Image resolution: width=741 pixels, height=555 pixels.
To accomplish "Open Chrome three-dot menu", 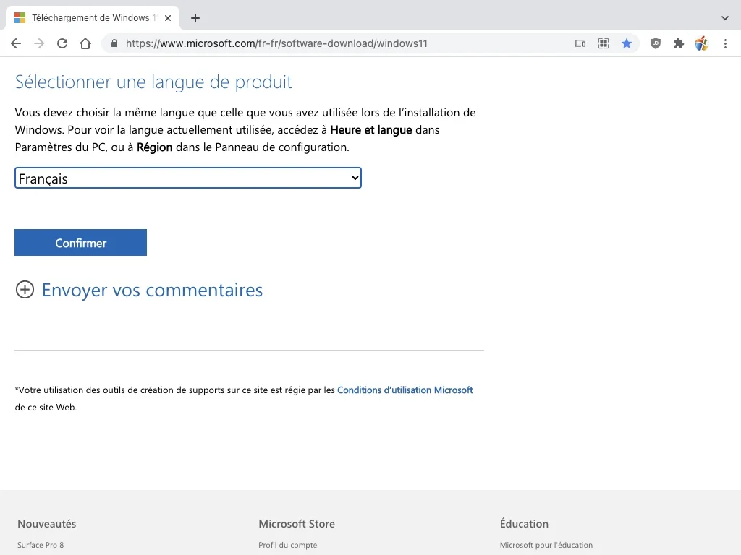I will pos(725,43).
